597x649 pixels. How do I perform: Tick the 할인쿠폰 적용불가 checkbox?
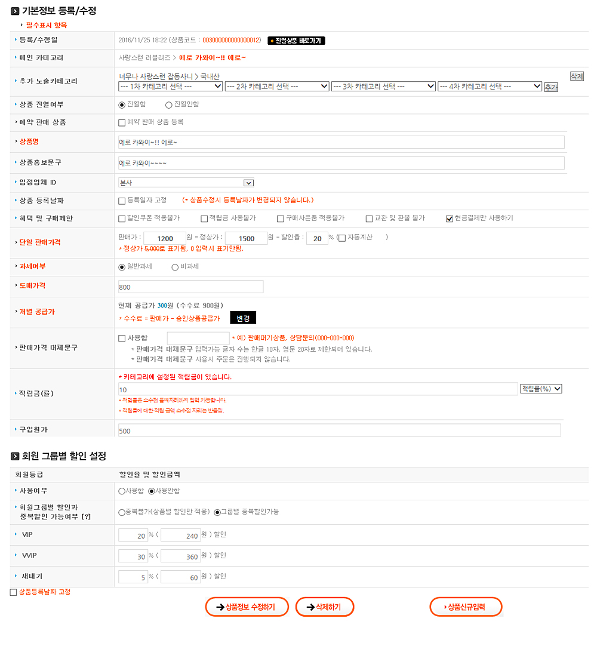pyautogui.click(x=122, y=219)
